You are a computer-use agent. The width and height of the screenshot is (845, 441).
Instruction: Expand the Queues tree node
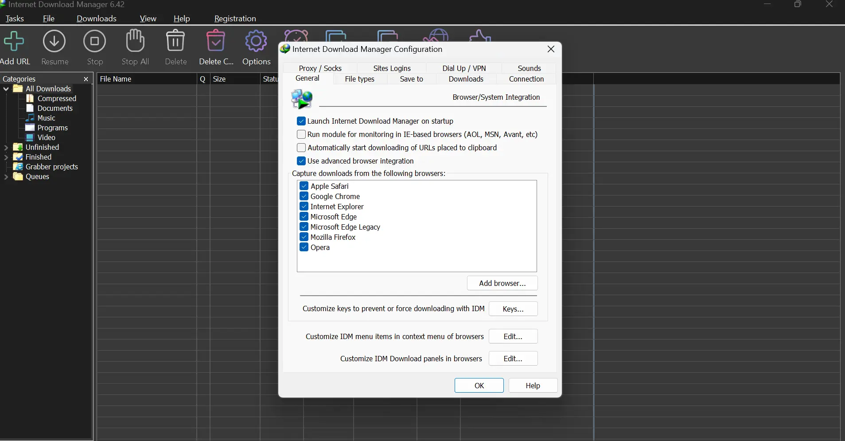tap(6, 176)
